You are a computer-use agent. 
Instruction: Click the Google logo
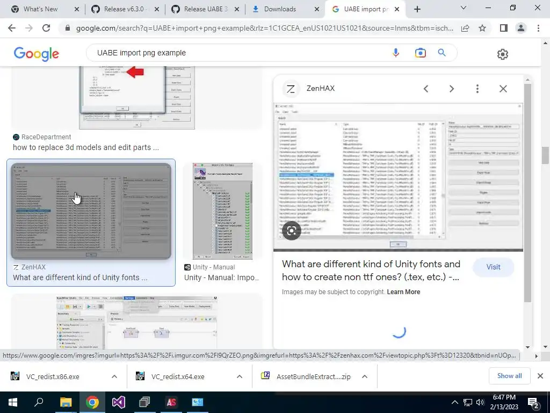coord(37,54)
